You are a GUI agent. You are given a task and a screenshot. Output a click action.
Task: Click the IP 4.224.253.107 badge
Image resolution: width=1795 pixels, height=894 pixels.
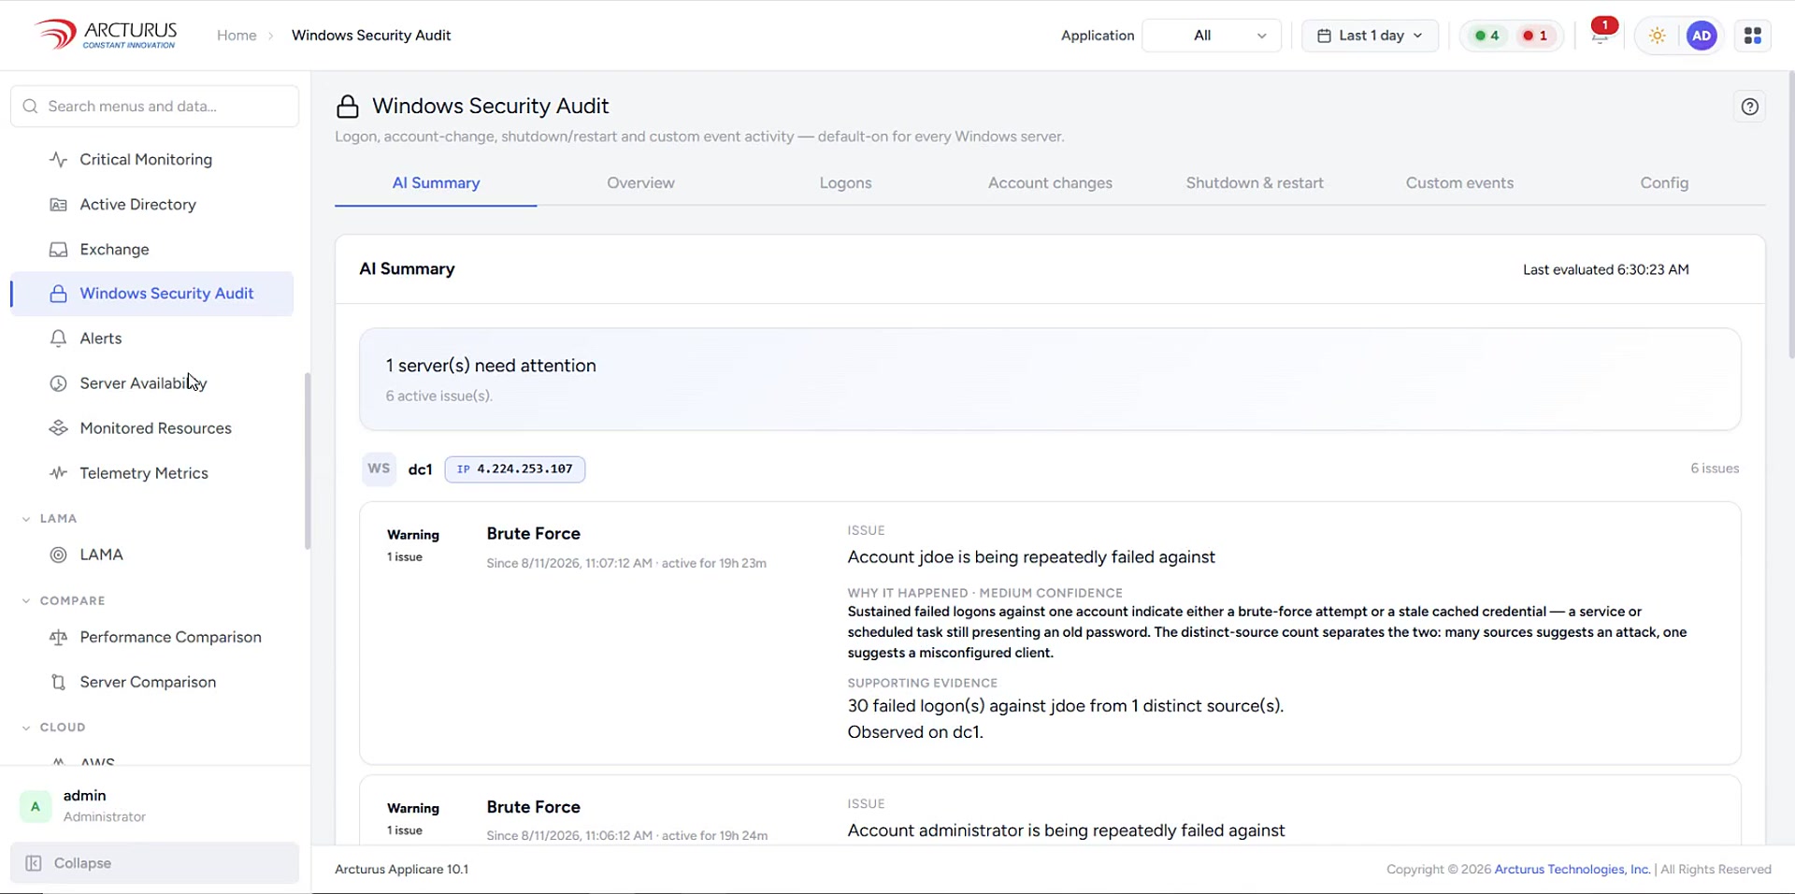click(515, 469)
